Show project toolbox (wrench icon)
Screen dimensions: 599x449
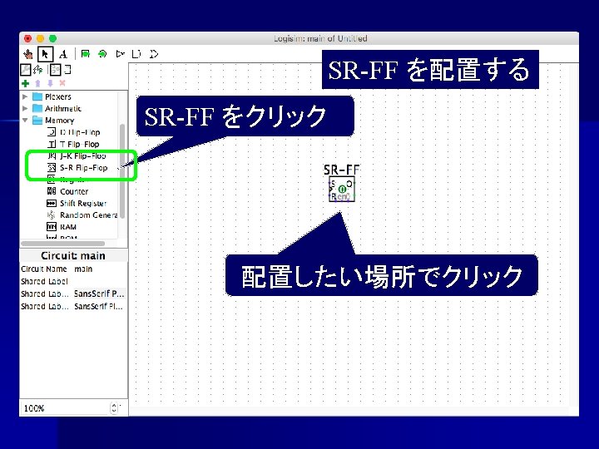point(25,70)
